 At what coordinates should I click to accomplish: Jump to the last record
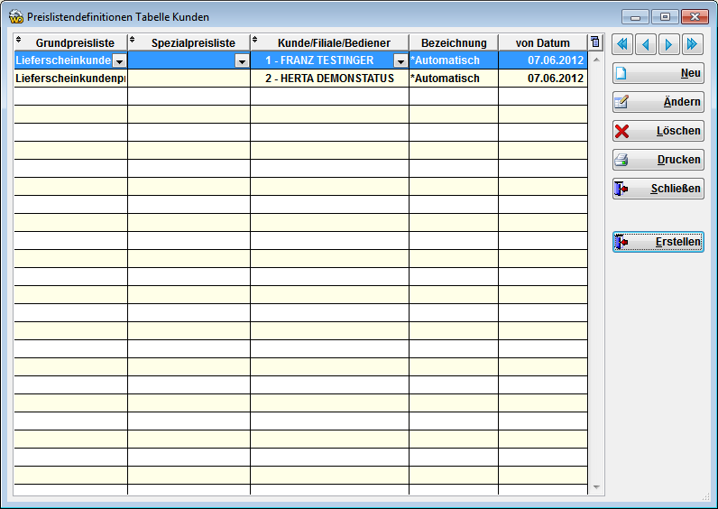(693, 44)
